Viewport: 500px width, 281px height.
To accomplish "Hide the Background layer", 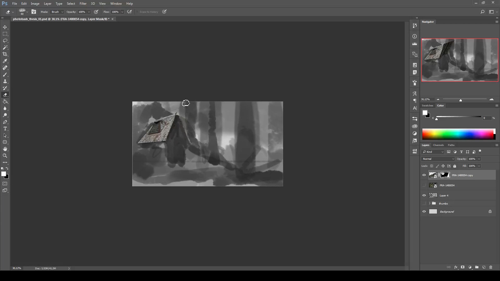I will pyautogui.click(x=424, y=212).
